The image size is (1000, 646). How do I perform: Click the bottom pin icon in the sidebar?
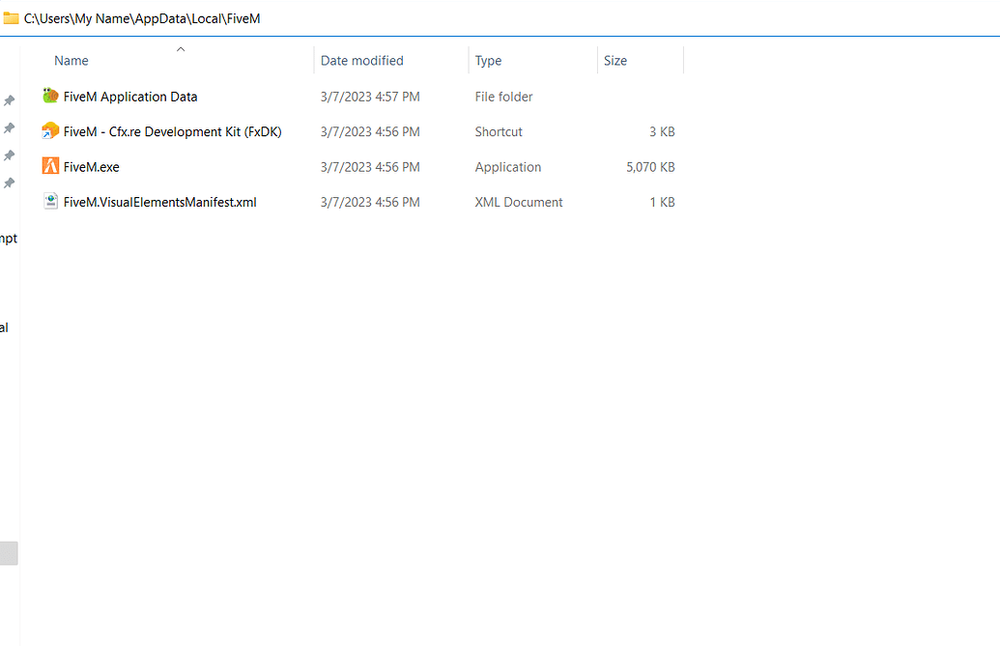point(9,183)
